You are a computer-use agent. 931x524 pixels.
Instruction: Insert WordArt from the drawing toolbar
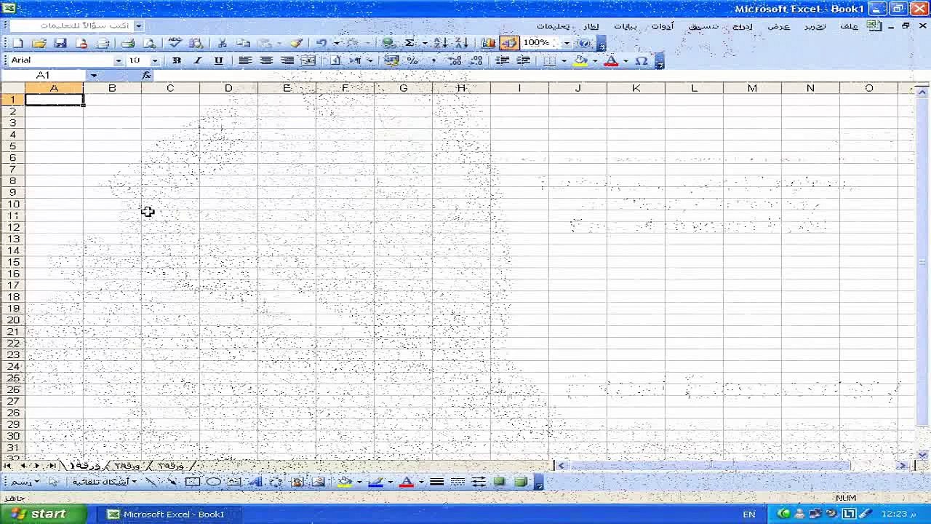point(255,482)
